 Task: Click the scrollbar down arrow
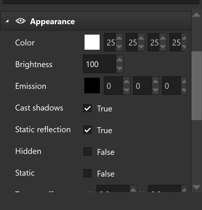(x=196, y=187)
